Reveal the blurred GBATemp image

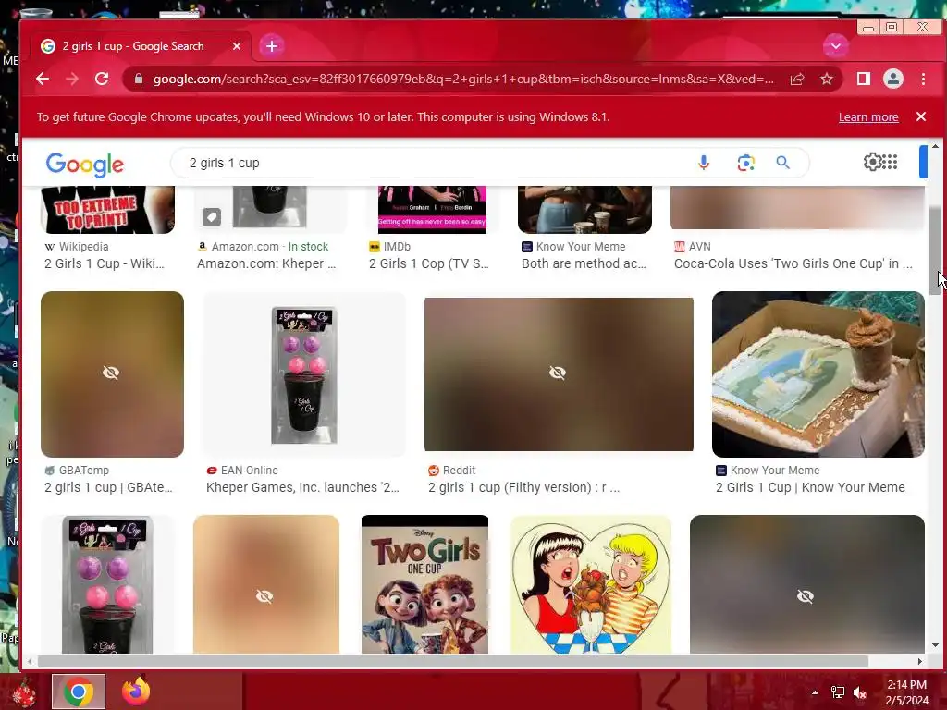[112, 374]
